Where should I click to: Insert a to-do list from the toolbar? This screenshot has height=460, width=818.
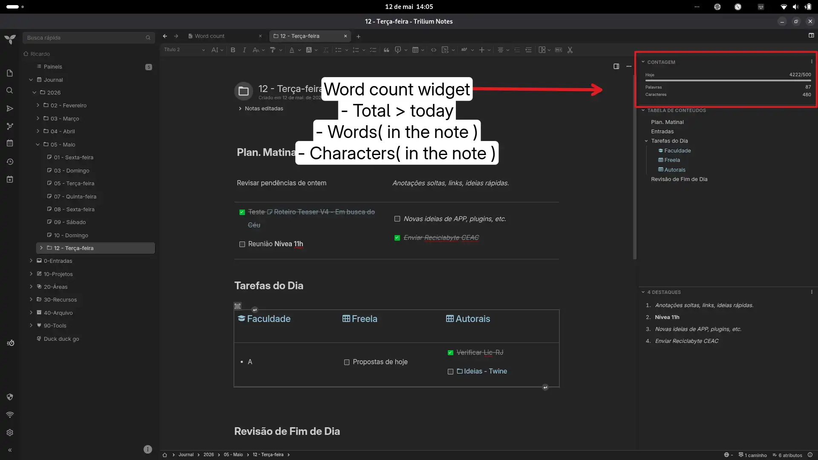point(373,50)
